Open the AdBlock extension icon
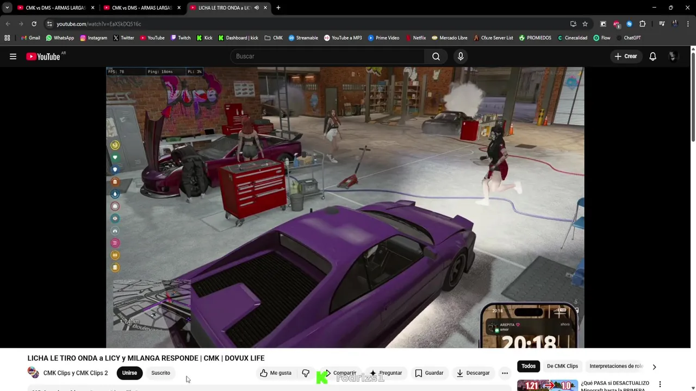 616,24
